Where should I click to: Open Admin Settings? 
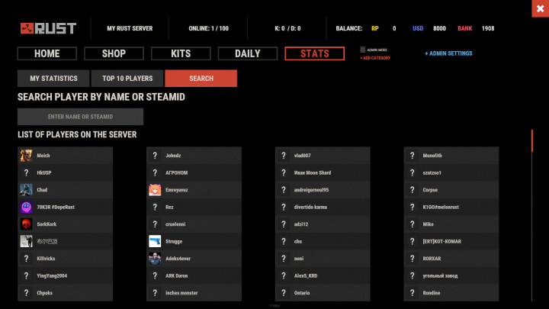[x=448, y=53]
